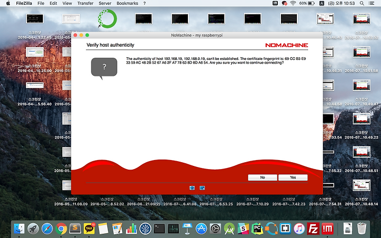Image resolution: width=381 pixels, height=238 pixels.
Task: Open Activity Monitor in the Dock
Action: (x=173, y=228)
